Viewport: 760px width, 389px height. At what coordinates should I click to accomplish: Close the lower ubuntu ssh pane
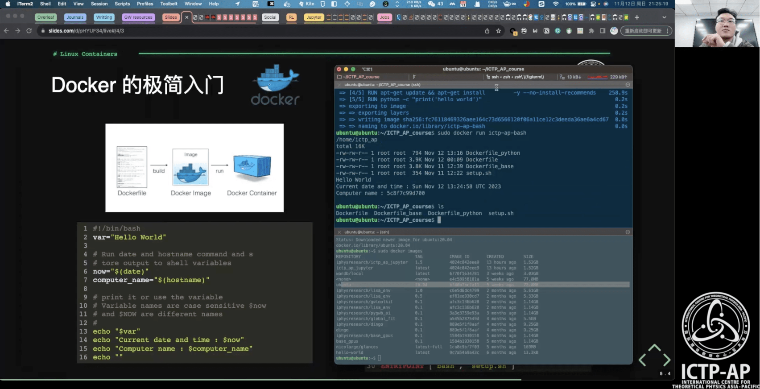click(339, 232)
